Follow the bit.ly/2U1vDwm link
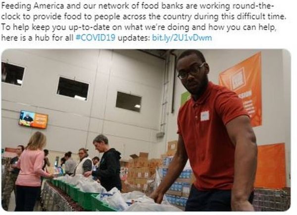Image resolution: width=297 pixels, height=215 pixels. (182, 38)
